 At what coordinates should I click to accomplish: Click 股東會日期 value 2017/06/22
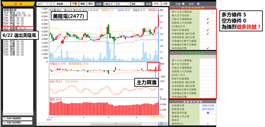[x=208, y=109]
